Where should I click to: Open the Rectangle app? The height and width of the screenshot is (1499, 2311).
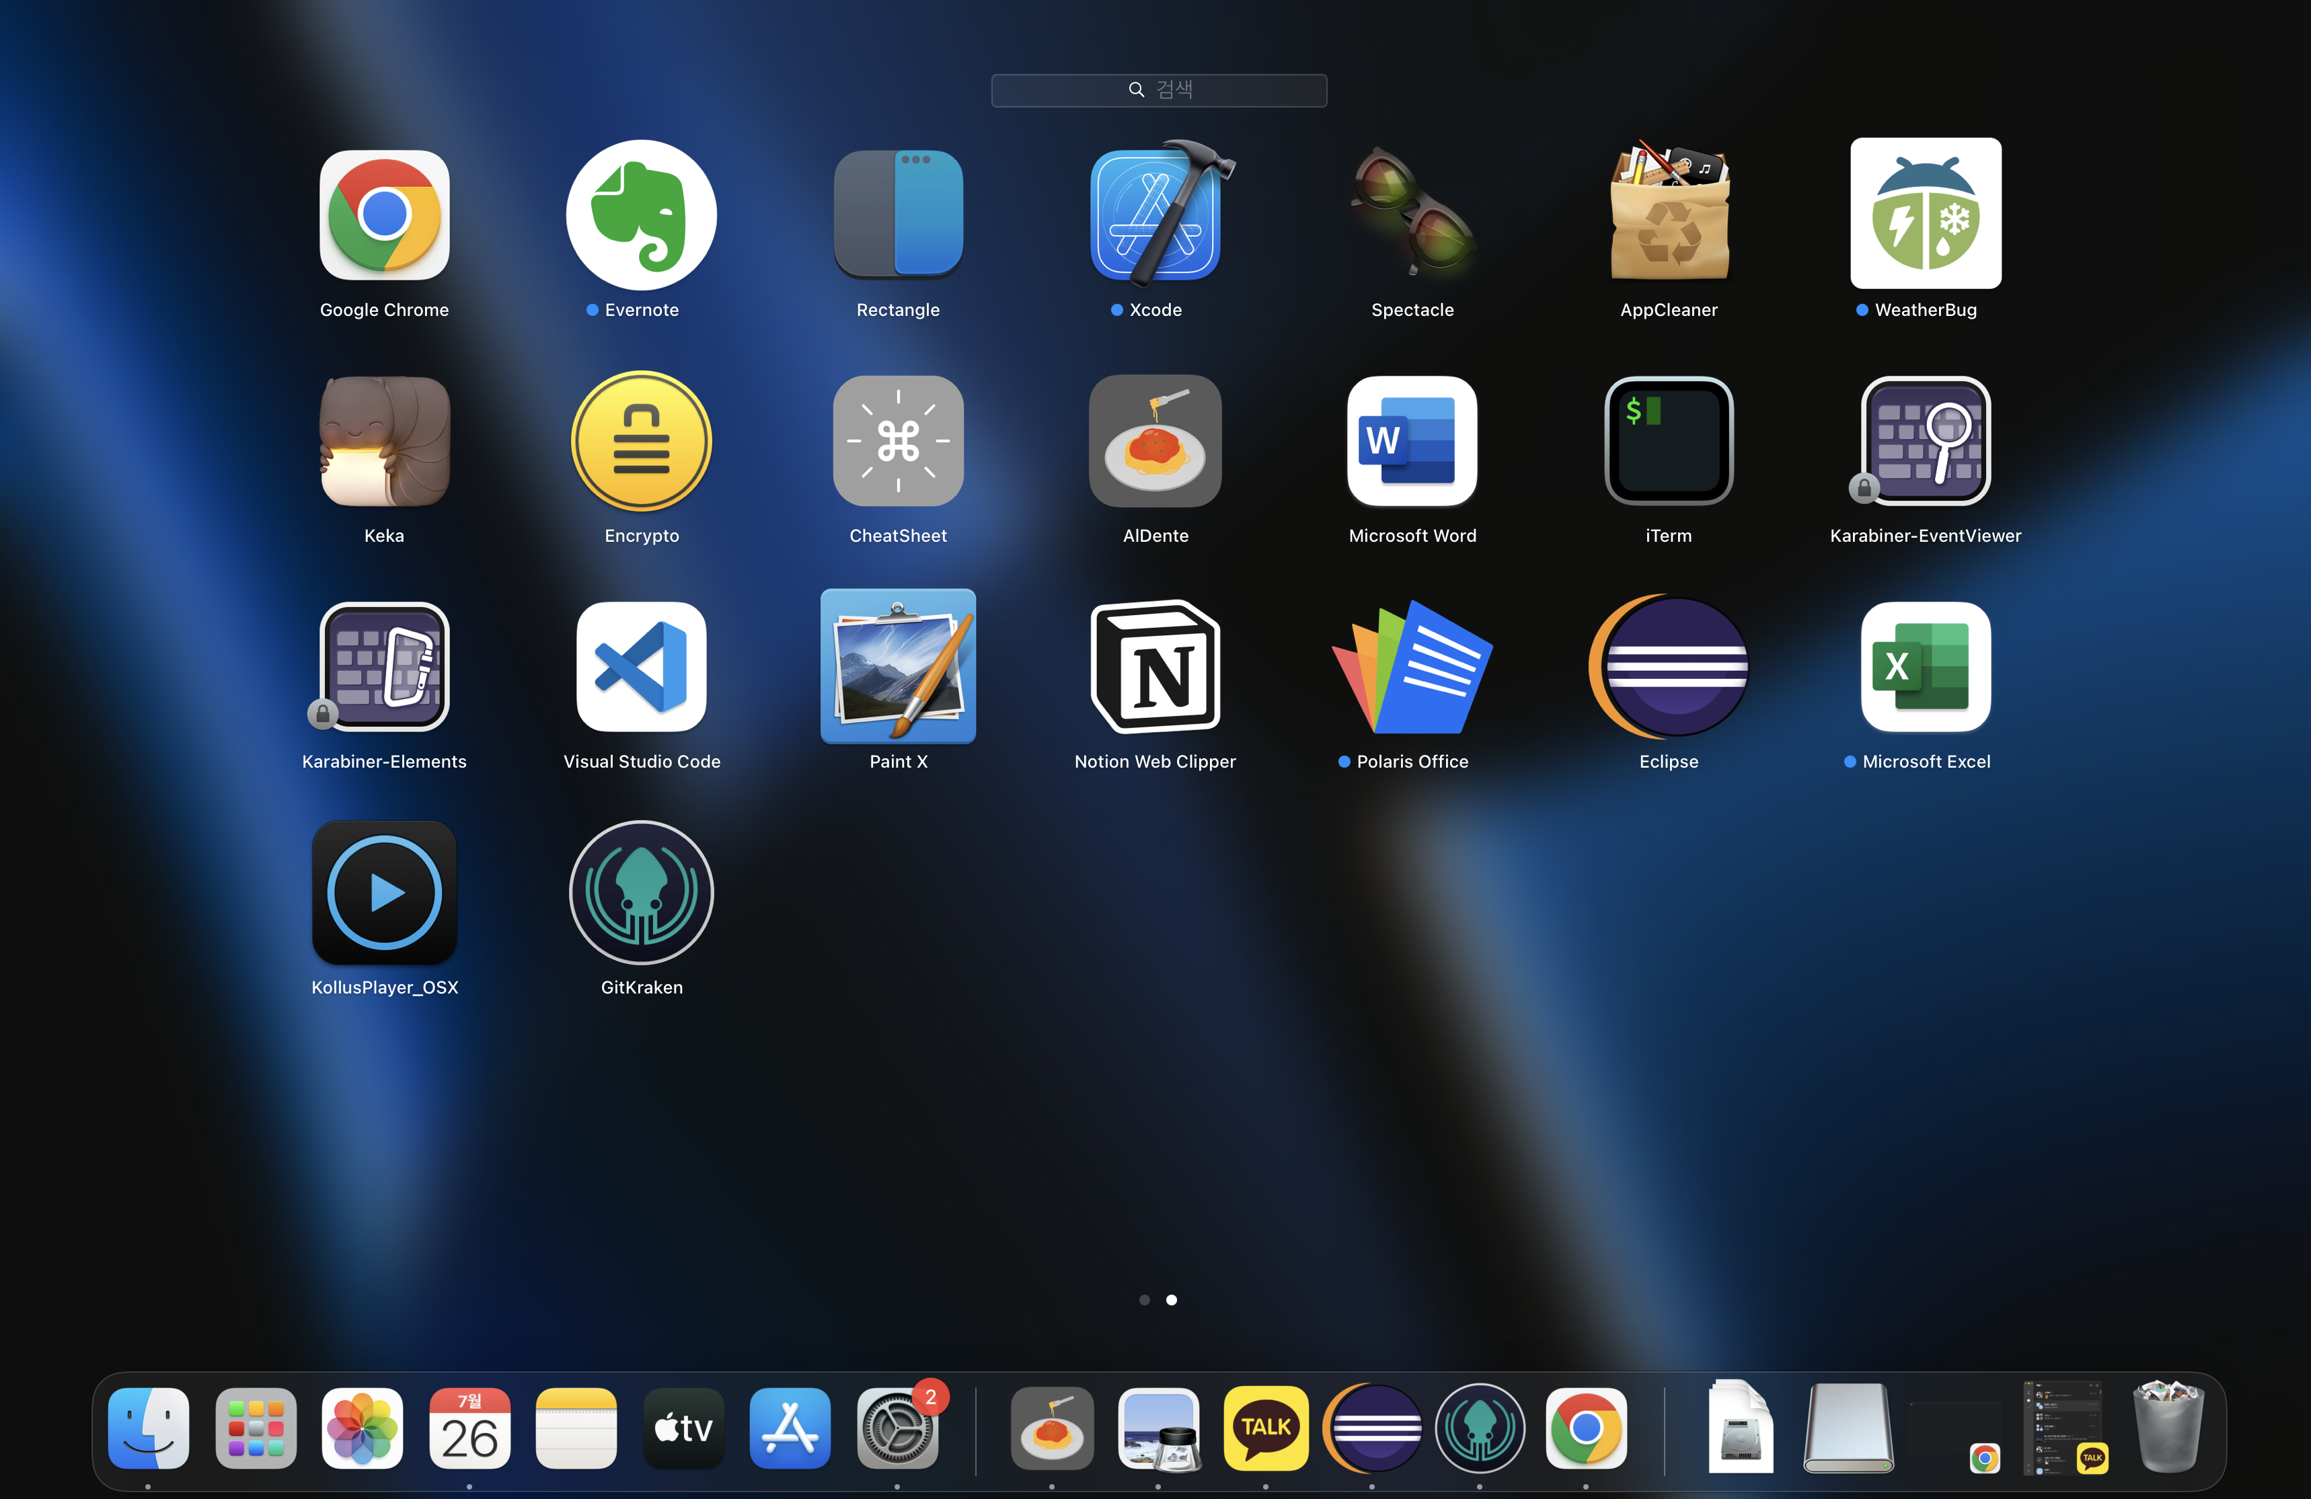pos(898,215)
